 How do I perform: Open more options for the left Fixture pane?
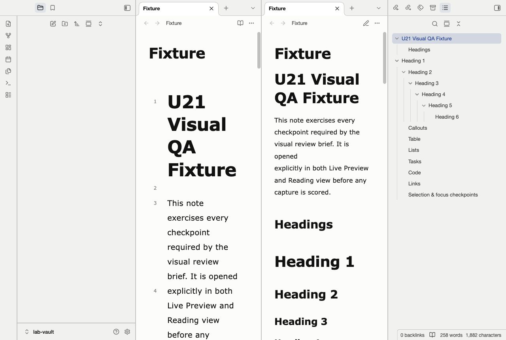(251, 23)
